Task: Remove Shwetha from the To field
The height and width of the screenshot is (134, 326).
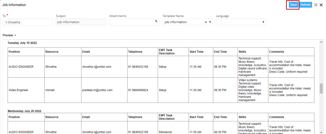Action: pos(6,22)
